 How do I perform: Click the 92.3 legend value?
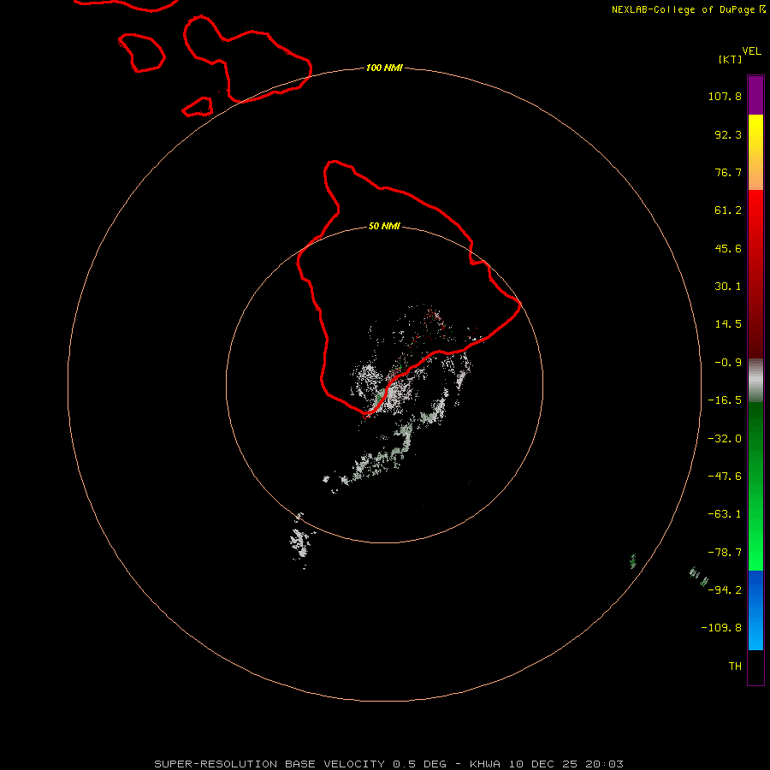coord(728,134)
